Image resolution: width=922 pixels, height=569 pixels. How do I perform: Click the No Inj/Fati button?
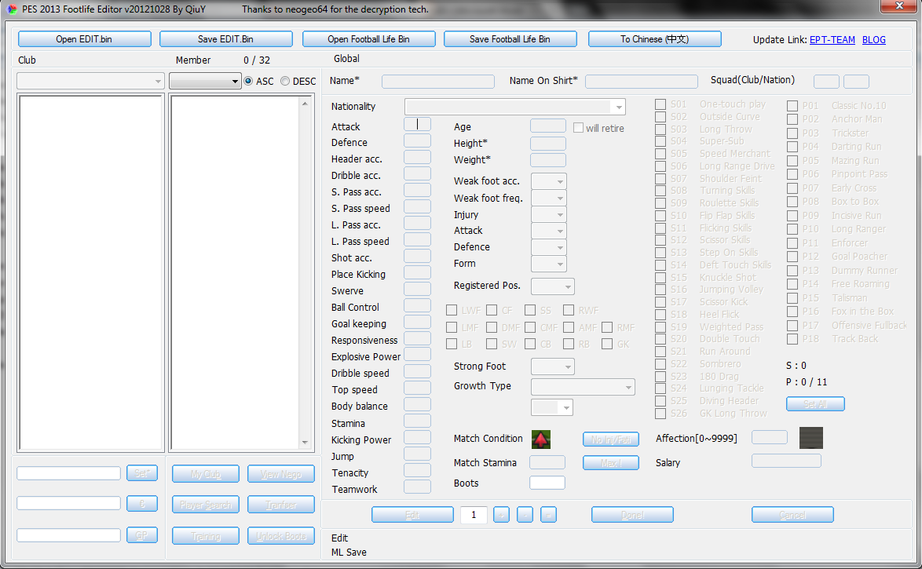coord(611,439)
